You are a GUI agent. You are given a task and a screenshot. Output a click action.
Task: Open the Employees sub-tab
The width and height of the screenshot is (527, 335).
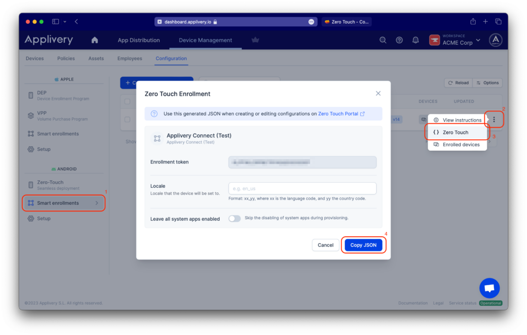tap(130, 58)
